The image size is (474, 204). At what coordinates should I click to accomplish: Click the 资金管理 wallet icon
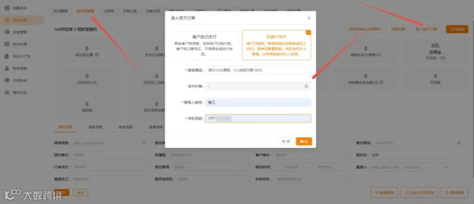coord(7,32)
